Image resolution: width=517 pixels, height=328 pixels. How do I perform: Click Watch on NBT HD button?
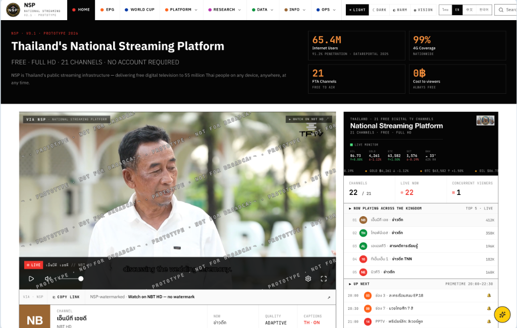click(x=308, y=119)
